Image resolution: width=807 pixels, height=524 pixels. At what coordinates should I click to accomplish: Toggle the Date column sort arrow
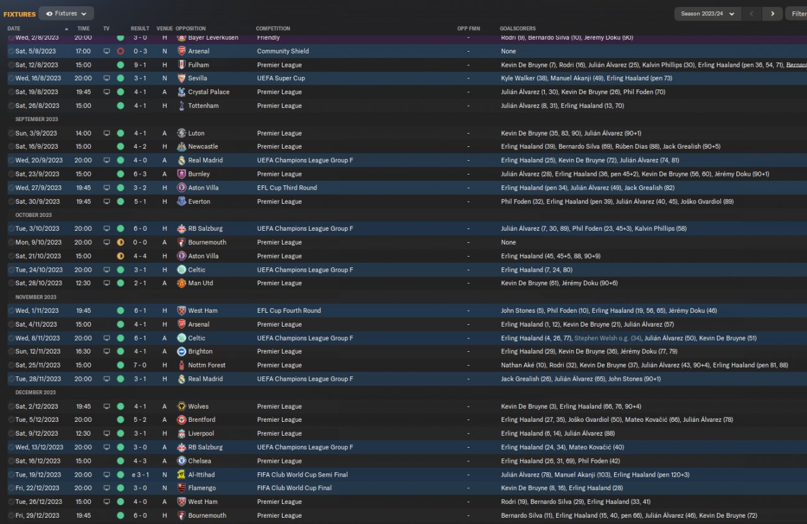click(x=66, y=29)
